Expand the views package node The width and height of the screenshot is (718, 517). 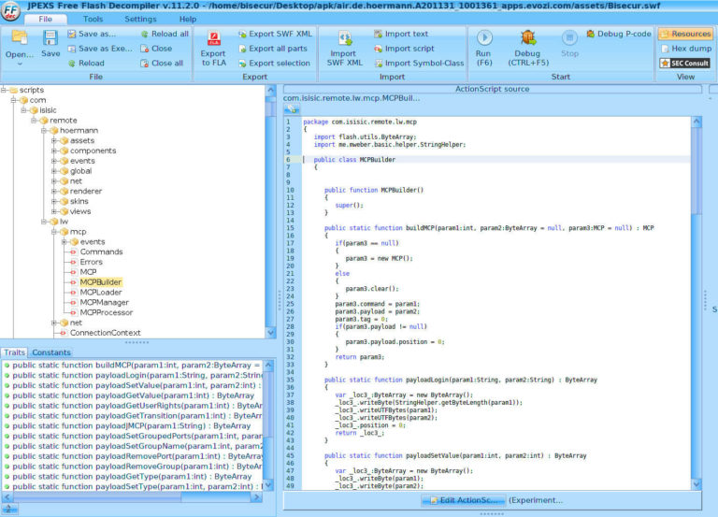click(x=54, y=211)
